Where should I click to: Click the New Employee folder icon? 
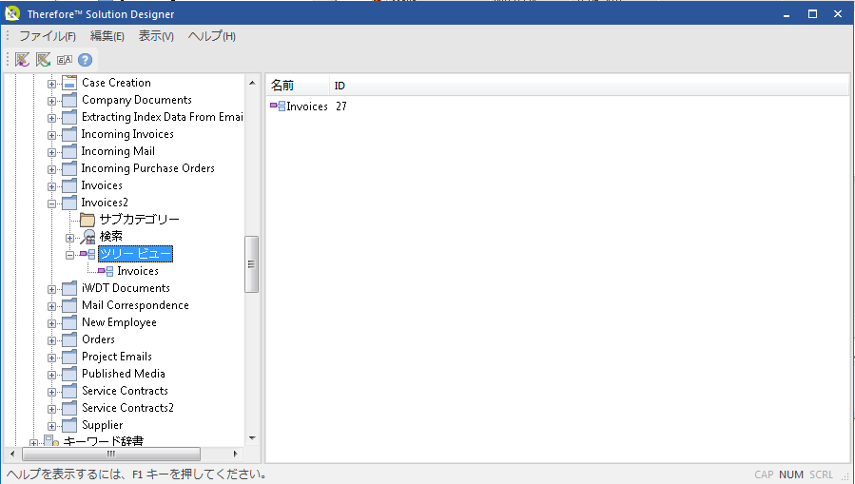(x=69, y=322)
